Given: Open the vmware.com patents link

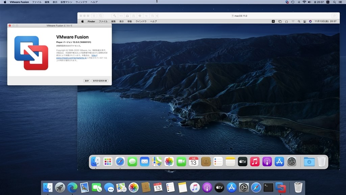Looking at the screenshot, I should tap(71, 58).
